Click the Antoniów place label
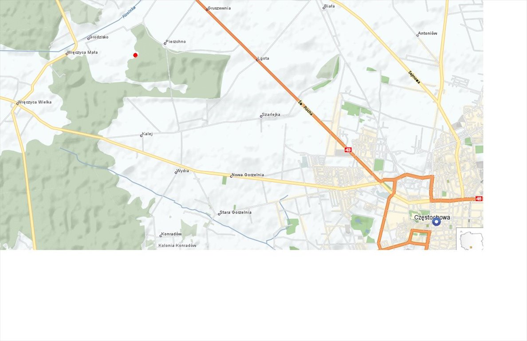The height and width of the screenshot is (341, 527). [x=428, y=33]
